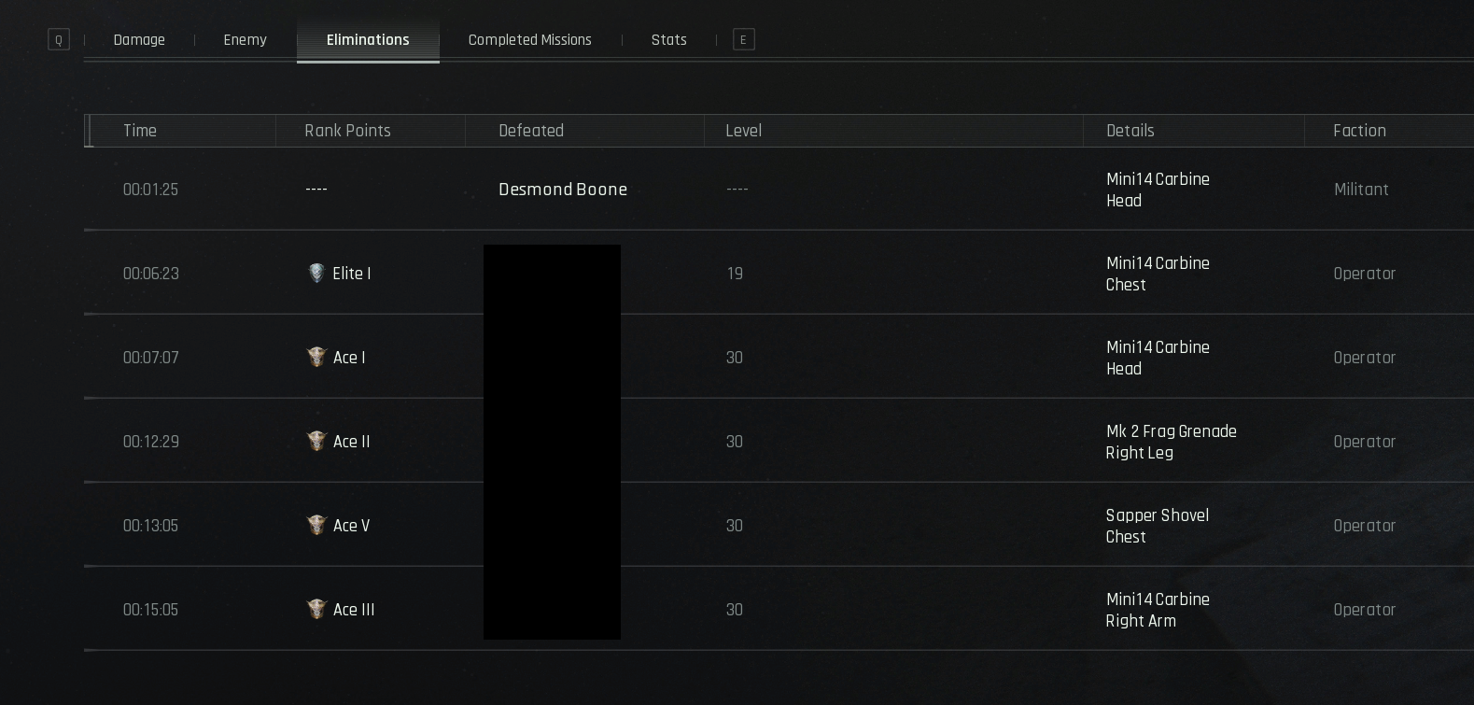
Task: Select the Eliminations tab
Action: [368, 40]
